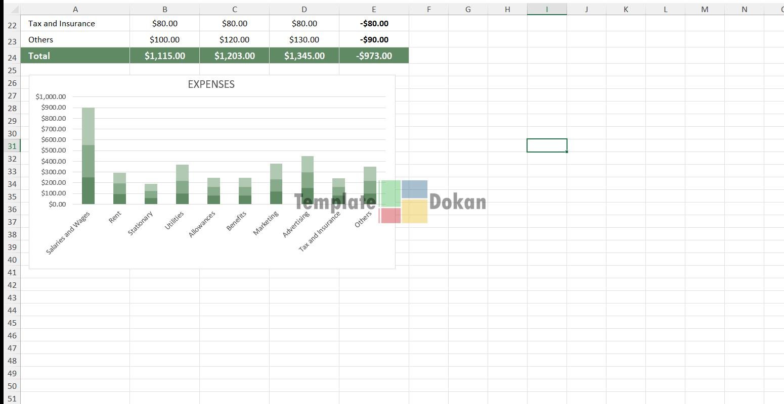
Task: Select the Utilities bar in the chart
Action: pos(182,185)
